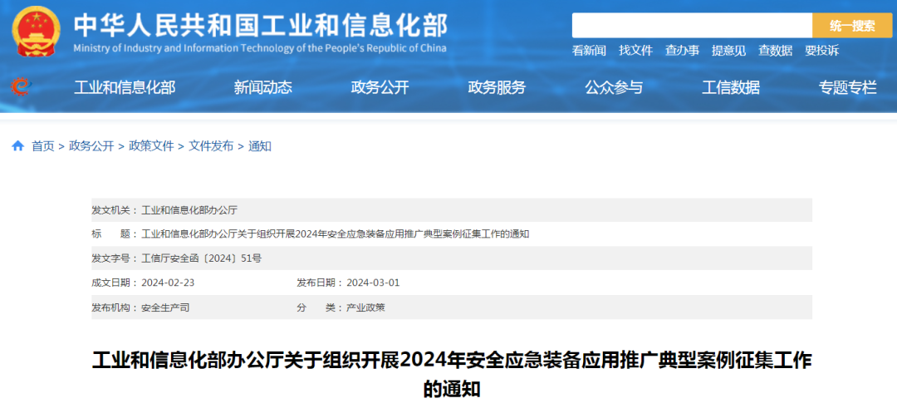Click the 发布机构 value 安全生产司
The height and width of the screenshot is (413, 897).
[x=165, y=307]
